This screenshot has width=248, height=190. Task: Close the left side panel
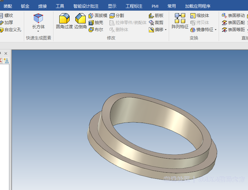tap(6, 53)
